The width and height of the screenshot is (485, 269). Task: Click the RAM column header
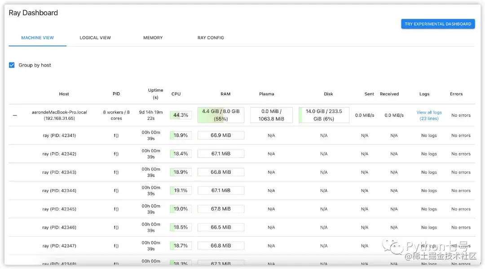pyautogui.click(x=225, y=94)
